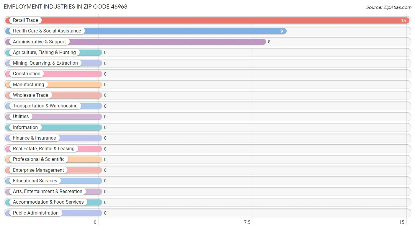Click the chart title Employment Industries in Zip Code 46968
This screenshot has width=415, height=229.
click(x=66, y=7)
